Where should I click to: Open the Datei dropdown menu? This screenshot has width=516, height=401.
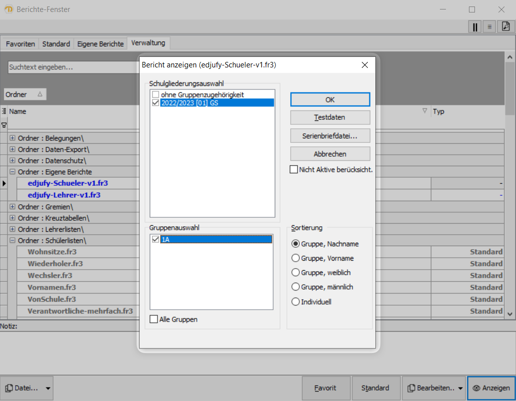[28, 388]
